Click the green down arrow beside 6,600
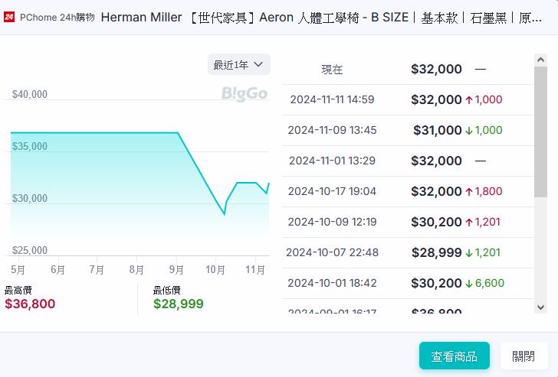 tap(469, 283)
